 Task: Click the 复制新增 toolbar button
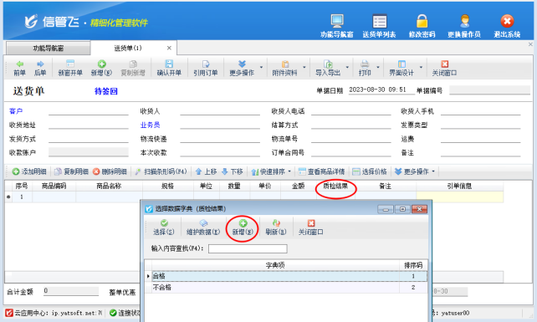(x=133, y=68)
